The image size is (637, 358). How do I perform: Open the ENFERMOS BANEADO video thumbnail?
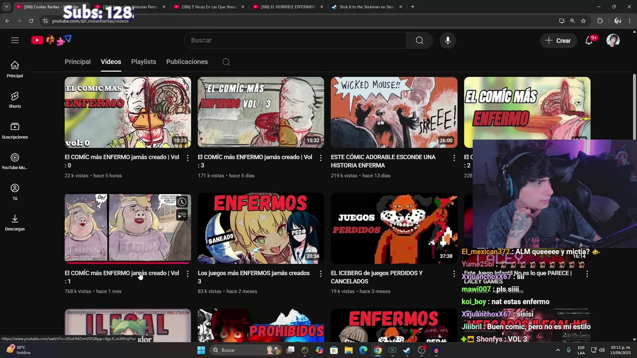point(261,228)
